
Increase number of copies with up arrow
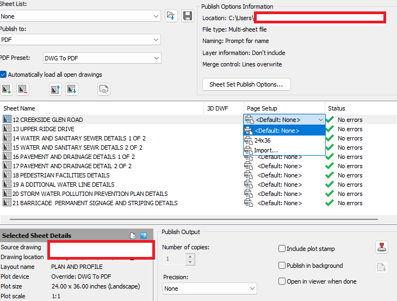190,256
